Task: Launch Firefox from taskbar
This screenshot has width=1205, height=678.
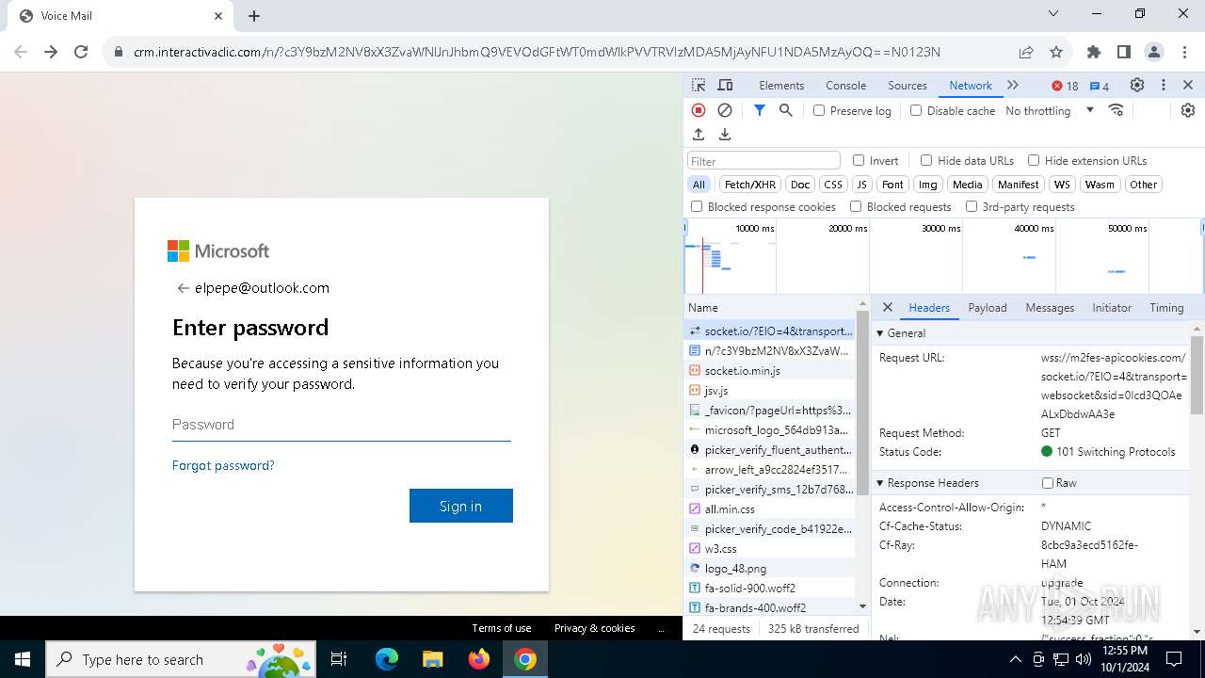Action: pyautogui.click(x=479, y=659)
